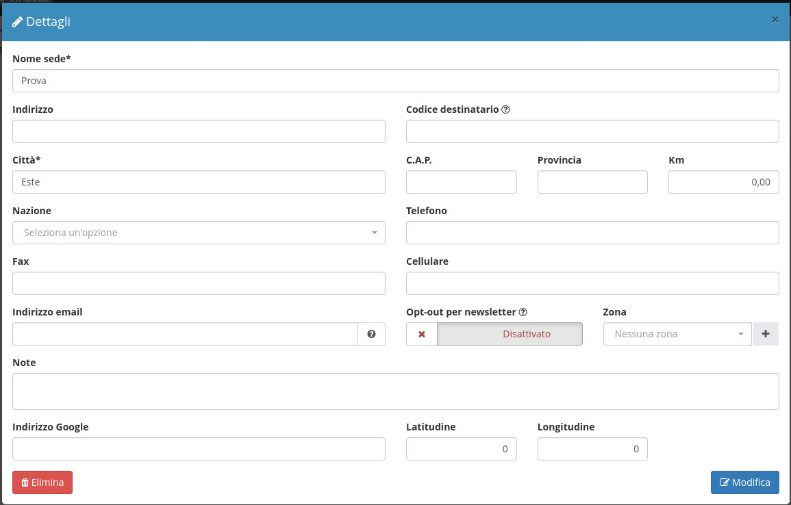Click the C.A.P. input box
The height and width of the screenshot is (505, 791).
[461, 182]
